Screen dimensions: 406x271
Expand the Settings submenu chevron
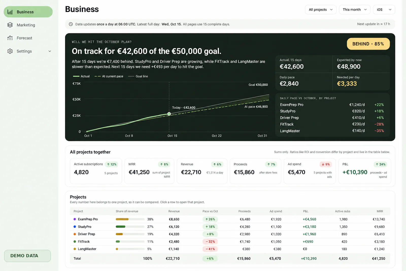pos(50,51)
